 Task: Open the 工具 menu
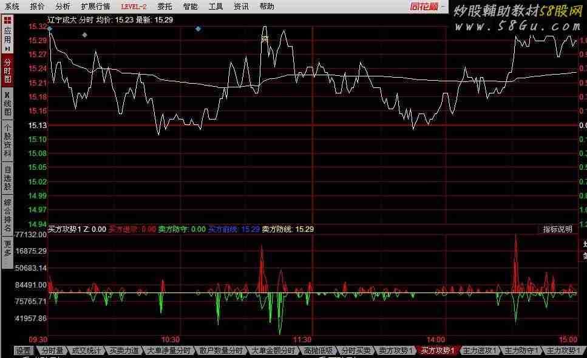click(x=215, y=6)
